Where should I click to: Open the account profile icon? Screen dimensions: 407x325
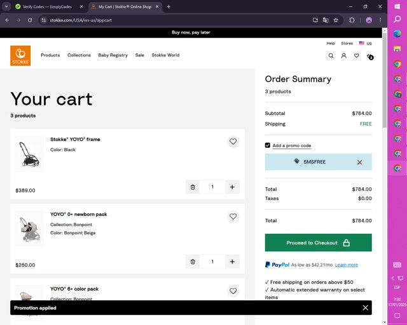coord(343,55)
